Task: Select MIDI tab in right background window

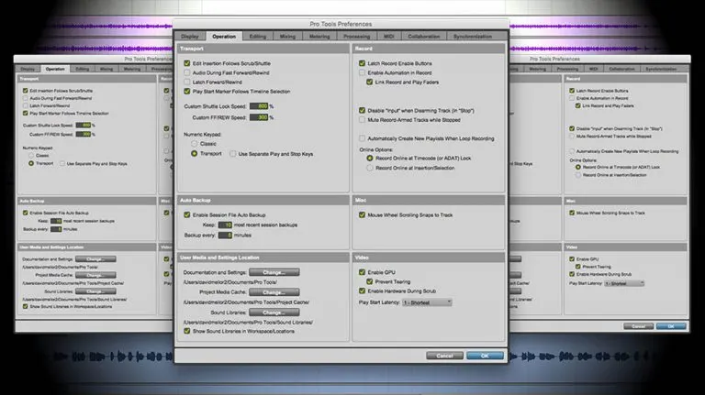Action: [x=594, y=69]
